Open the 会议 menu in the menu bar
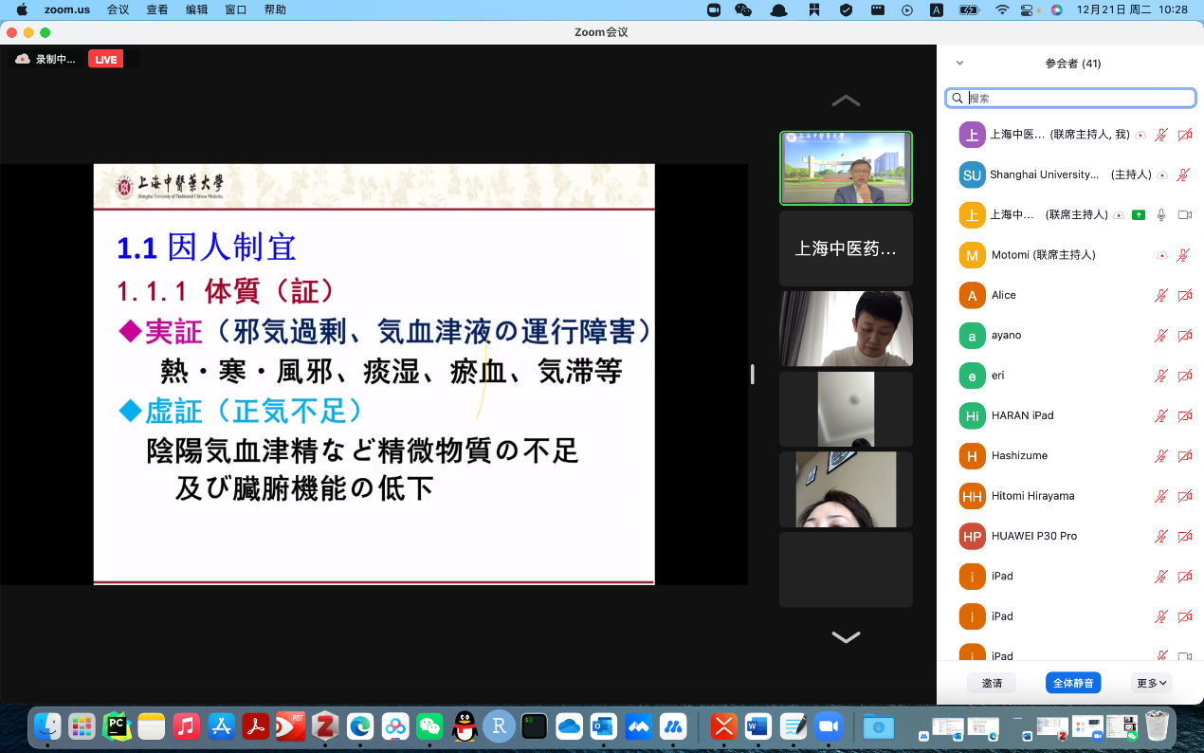This screenshot has height=753, width=1204. pyautogui.click(x=118, y=9)
